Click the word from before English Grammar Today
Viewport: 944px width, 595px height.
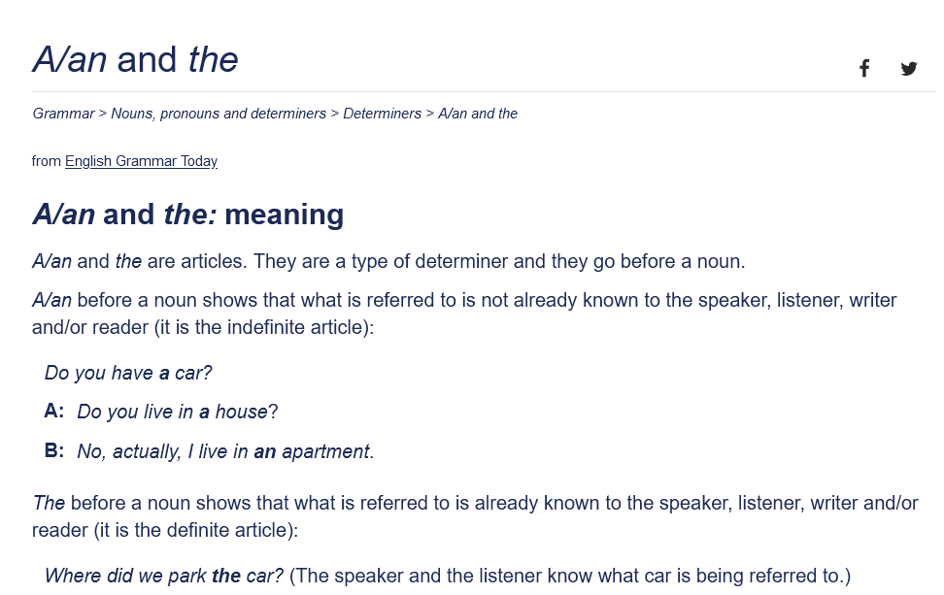[47, 161]
